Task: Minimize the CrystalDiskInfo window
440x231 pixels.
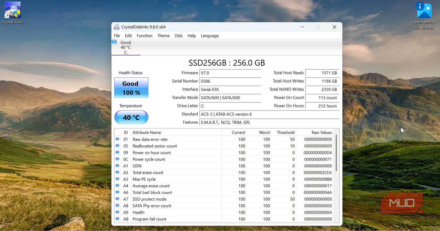Action: pyautogui.click(x=302, y=27)
